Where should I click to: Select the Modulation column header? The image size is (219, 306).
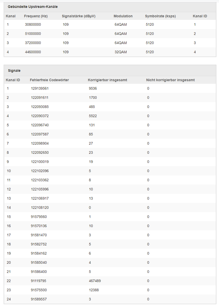[123, 16]
